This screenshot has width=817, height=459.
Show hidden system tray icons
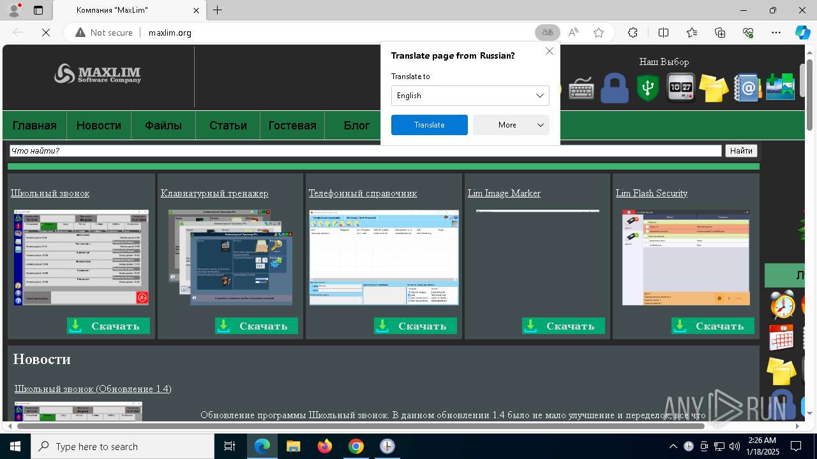[673, 446]
